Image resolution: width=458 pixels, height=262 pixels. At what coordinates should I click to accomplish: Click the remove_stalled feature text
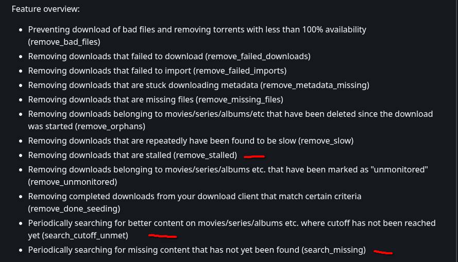point(132,155)
